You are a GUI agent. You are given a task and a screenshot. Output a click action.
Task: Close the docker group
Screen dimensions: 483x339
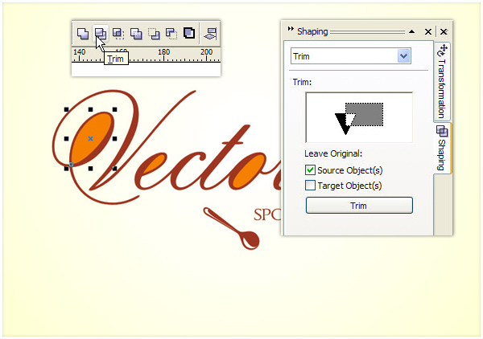pos(444,31)
